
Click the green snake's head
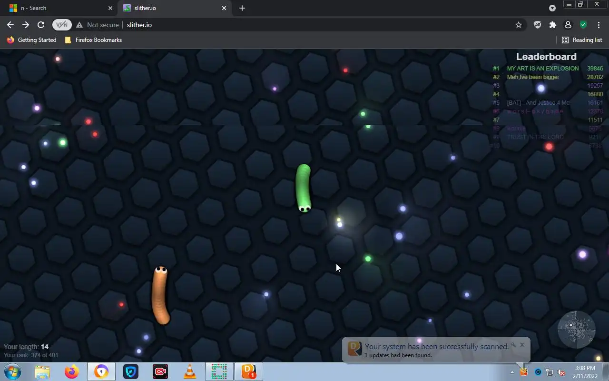point(304,207)
